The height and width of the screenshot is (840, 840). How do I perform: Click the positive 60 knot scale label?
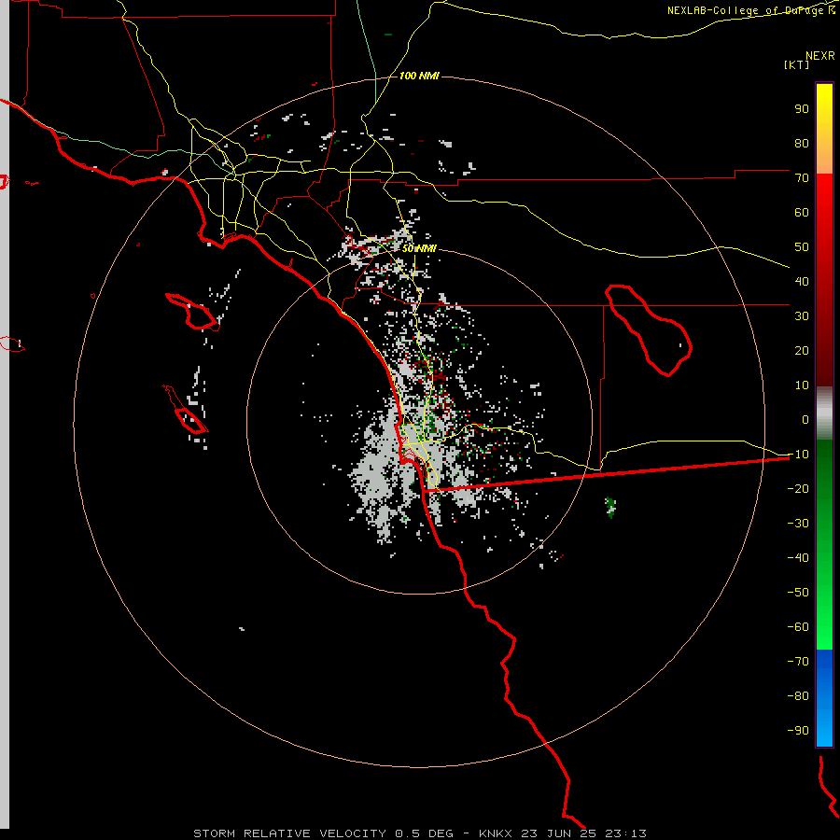point(802,212)
